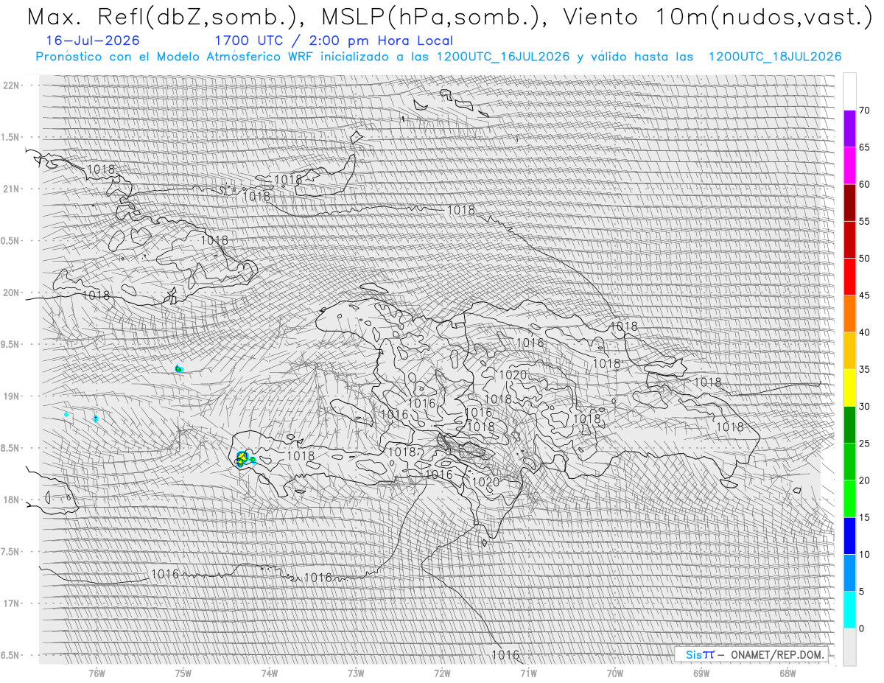
Task: Pick the gold 35–40 dBZ color bar segment
Action: pos(850,351)
